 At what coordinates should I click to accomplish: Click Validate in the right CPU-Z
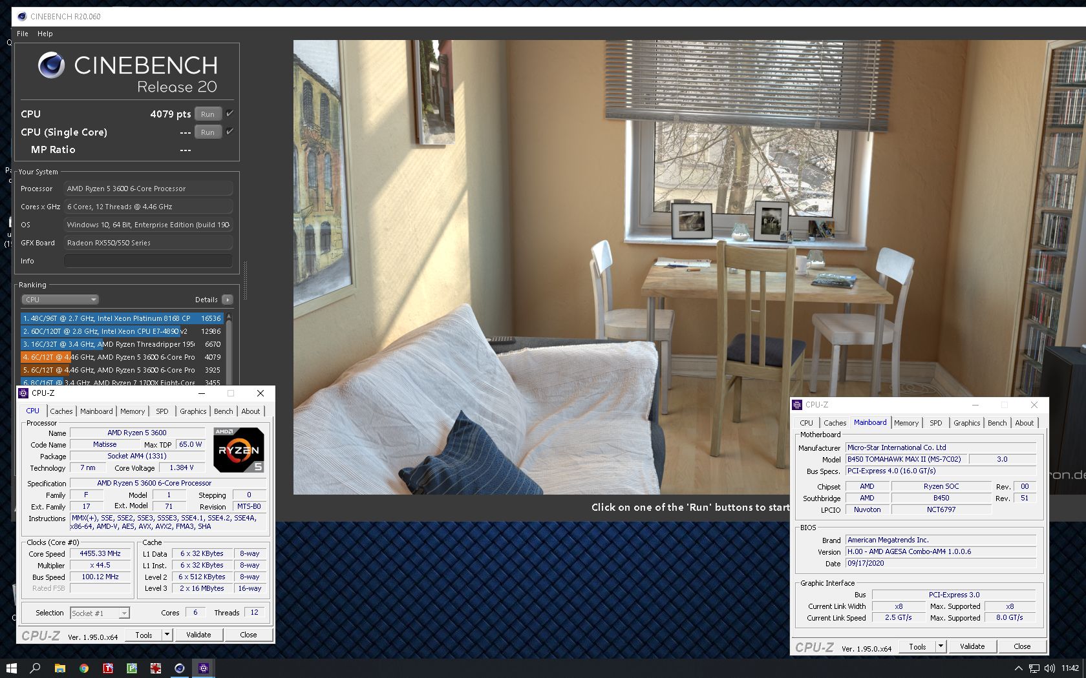972,646
